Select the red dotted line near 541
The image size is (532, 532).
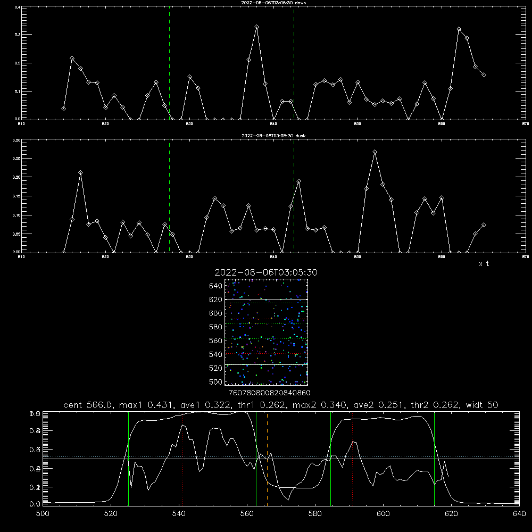coord(182,459)
